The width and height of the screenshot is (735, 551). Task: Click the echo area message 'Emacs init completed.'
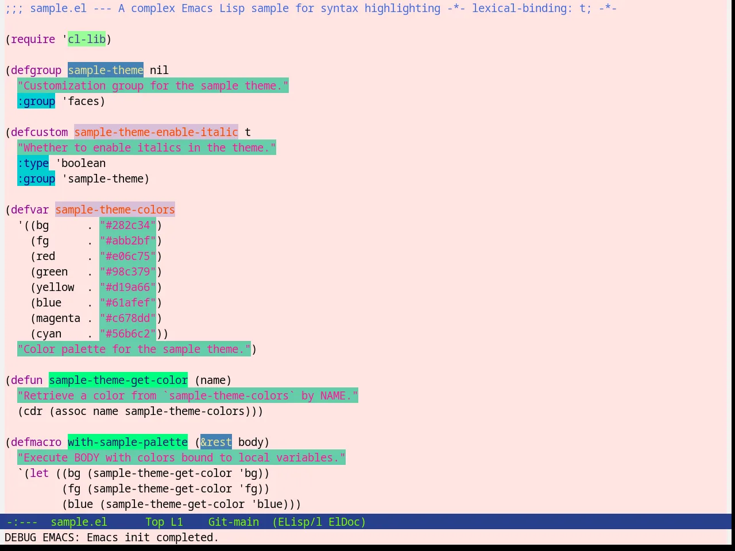pos(153,537)
